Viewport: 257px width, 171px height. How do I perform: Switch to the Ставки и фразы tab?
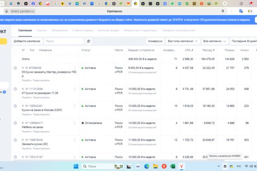click(83, 30)
